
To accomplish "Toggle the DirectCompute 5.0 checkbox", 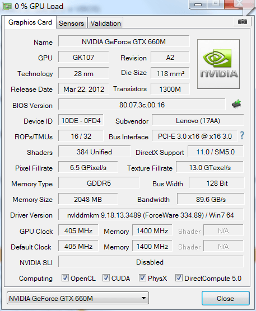I will point(179,278).
